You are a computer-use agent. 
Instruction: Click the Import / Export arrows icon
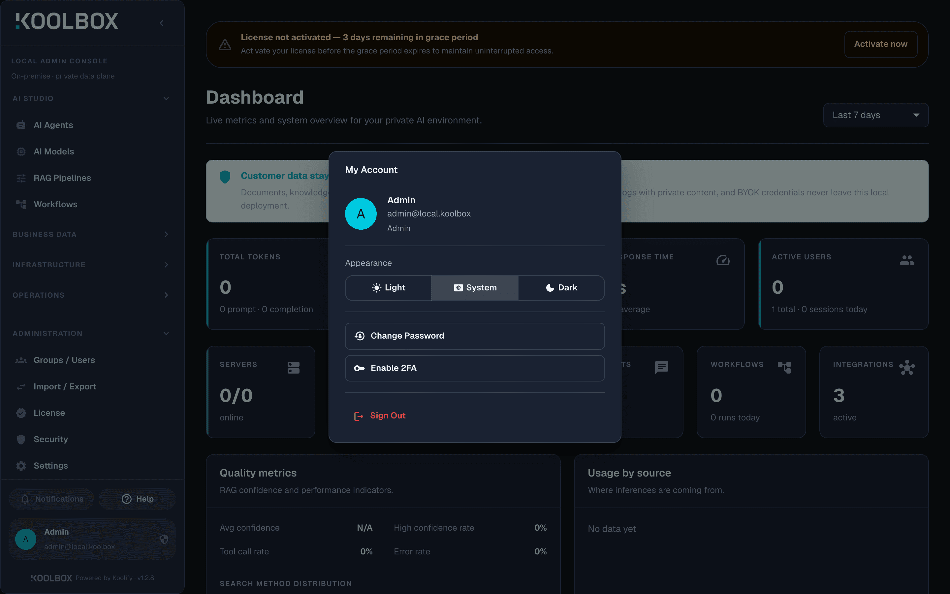[x=21, y=386]
